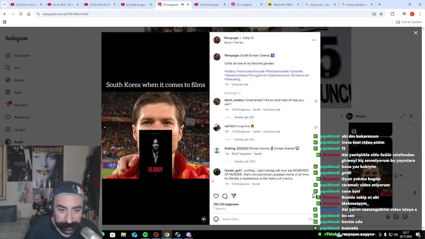
Task: Open the taskbar notification center
Action: [418, 235]
